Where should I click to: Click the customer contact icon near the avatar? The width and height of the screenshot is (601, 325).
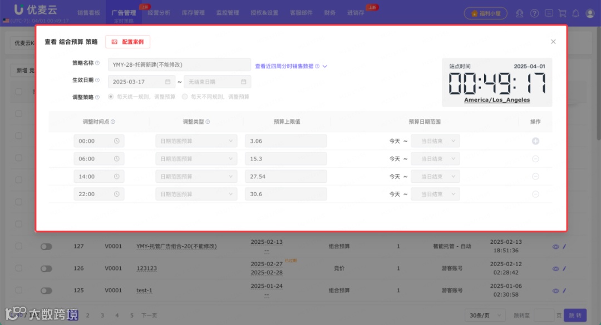(x=519, y=13)
